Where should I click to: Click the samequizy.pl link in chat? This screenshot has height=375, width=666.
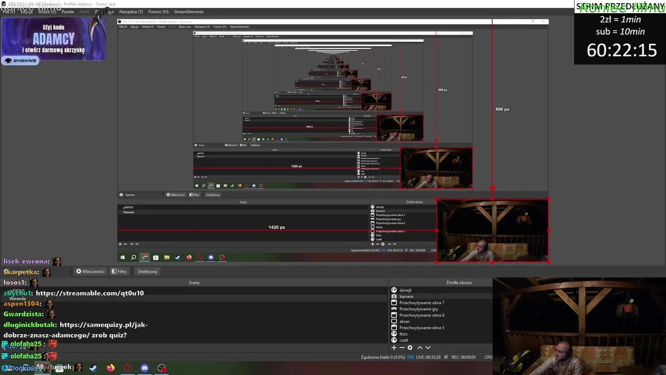pyautogui.click(x=104, y=324)
